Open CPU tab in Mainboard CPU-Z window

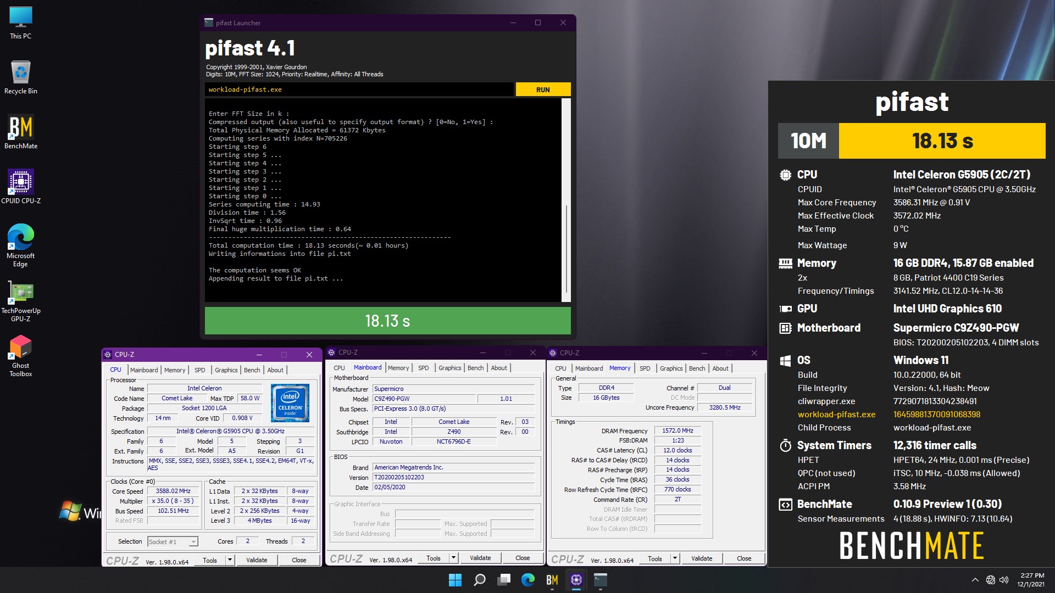coord(340,368)
